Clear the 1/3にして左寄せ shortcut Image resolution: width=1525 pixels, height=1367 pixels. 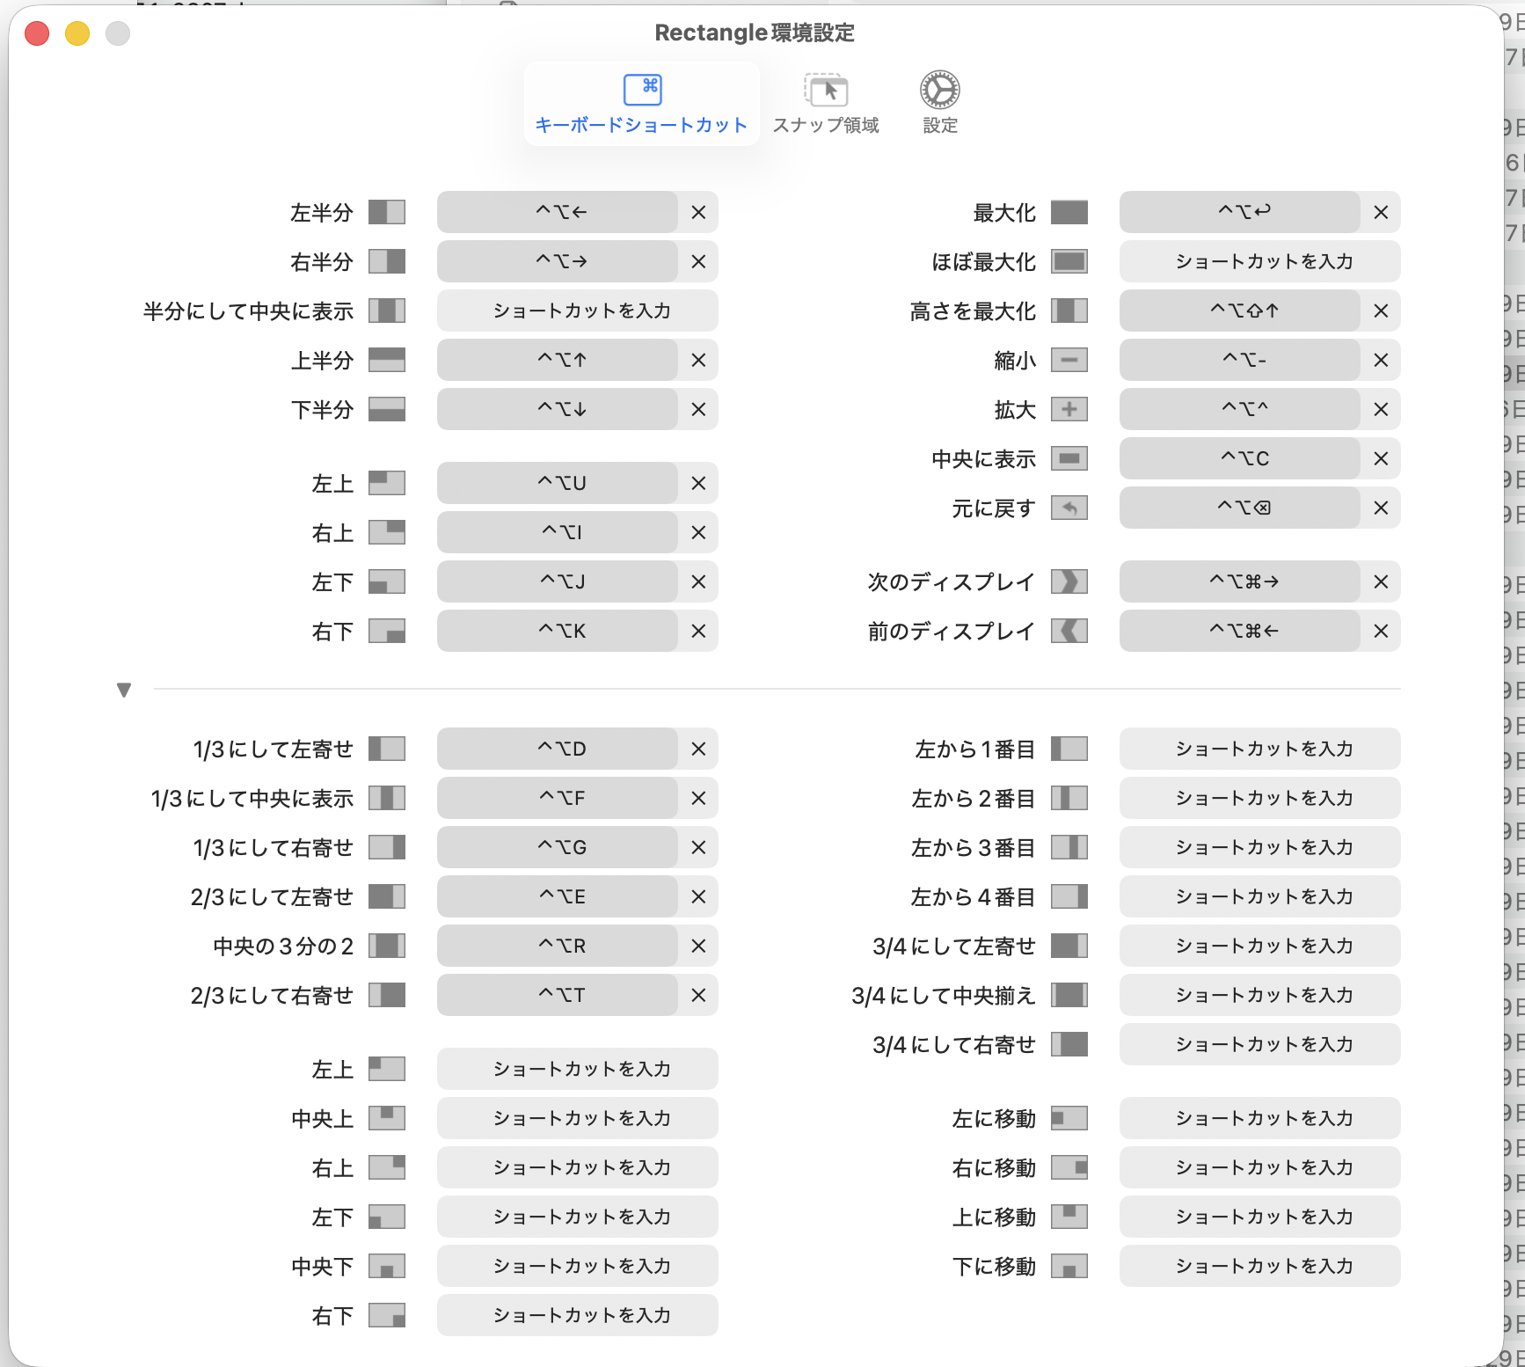pos(698,749)
